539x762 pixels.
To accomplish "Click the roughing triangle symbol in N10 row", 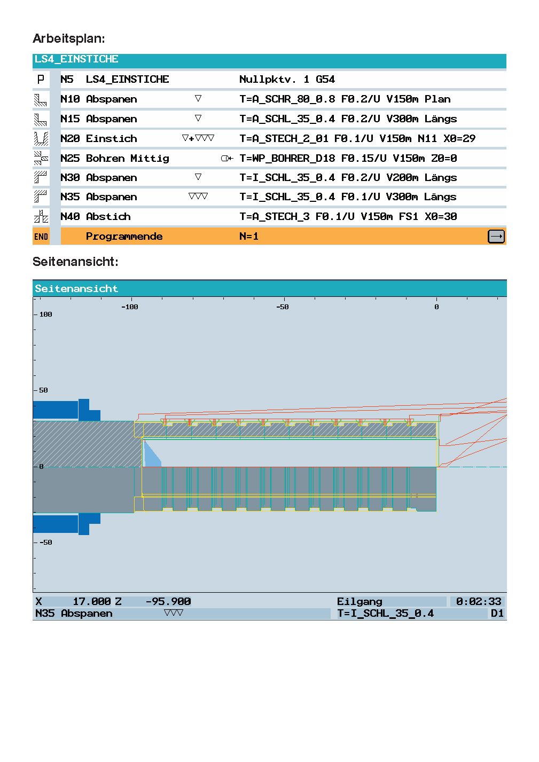I will (x=198, y=99).
